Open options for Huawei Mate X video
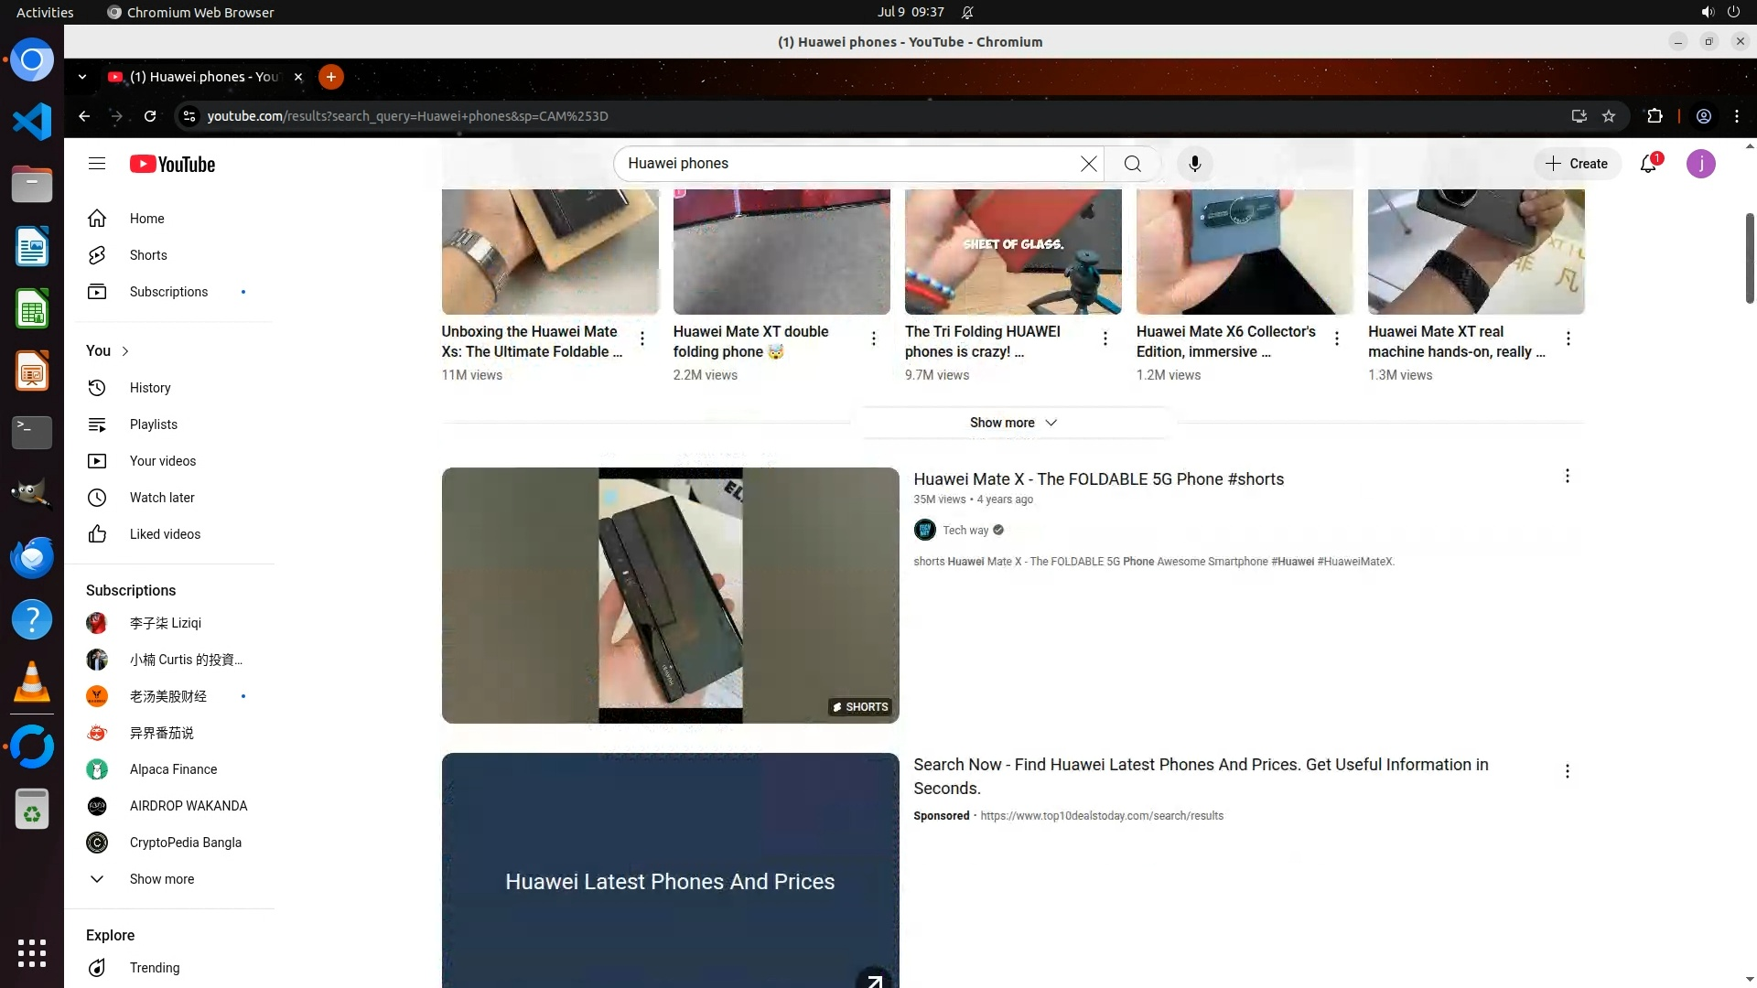1757x988 pixels. click(x=1567, y=476)
